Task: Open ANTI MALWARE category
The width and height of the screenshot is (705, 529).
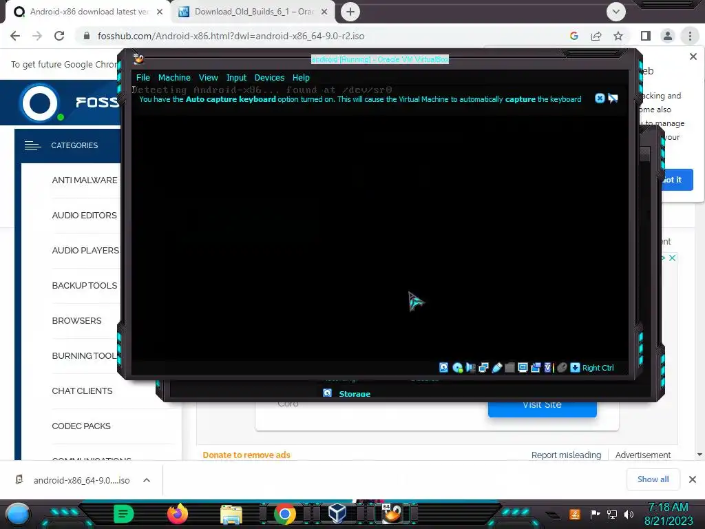Action: click(x=85, y=180)
